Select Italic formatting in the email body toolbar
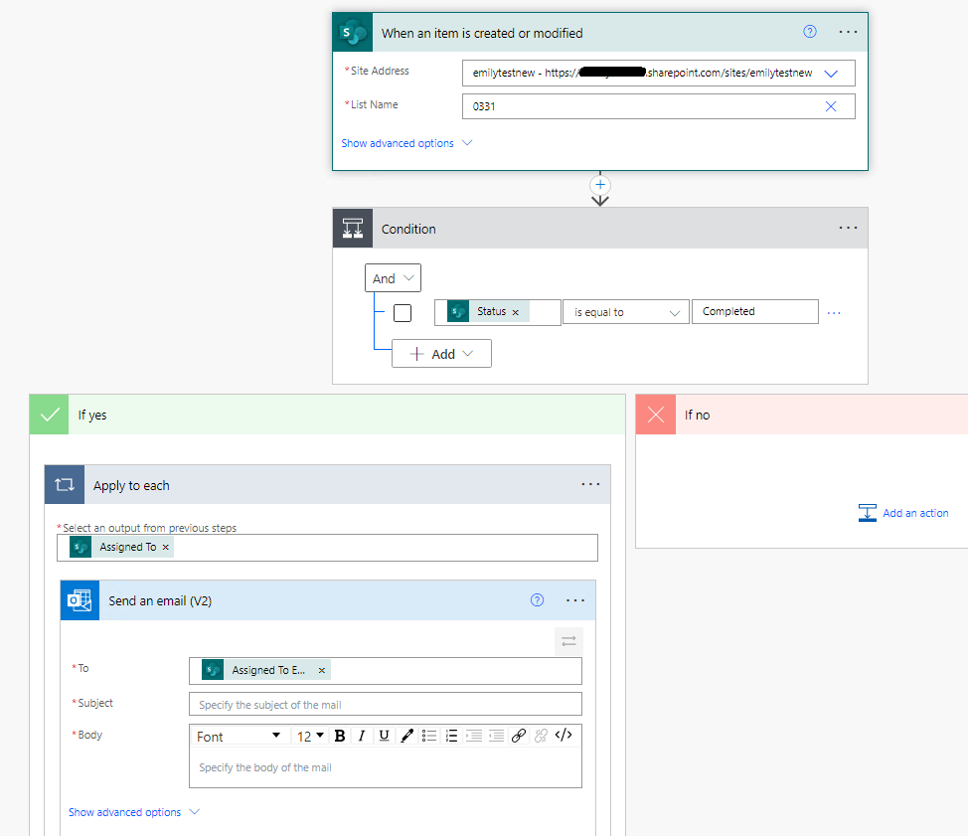968x836 pixels. pyautogui.click(x=363, y=736)
